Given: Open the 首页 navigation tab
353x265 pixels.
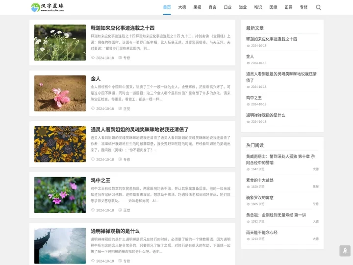Looking at the screenshot, I should 167,7.
